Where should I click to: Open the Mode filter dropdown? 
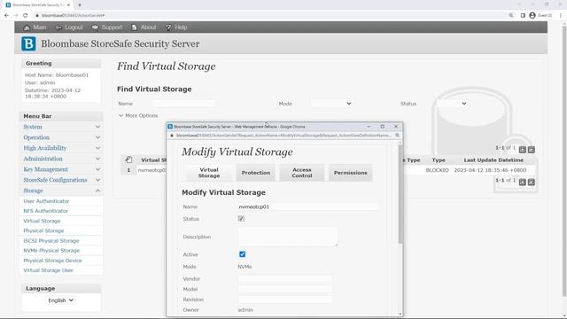pos(331,104)
